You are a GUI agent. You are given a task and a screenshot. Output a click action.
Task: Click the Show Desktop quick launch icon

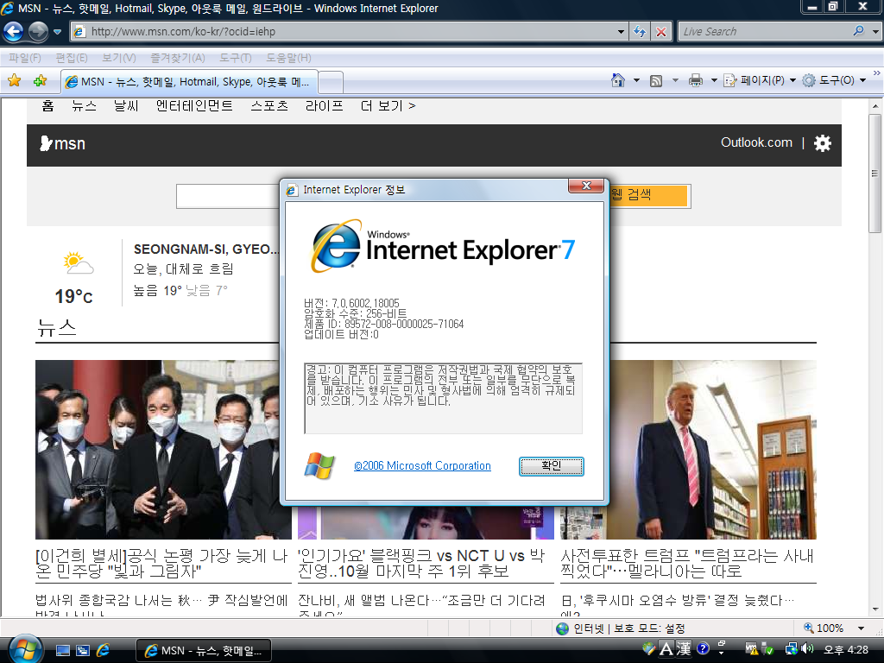click(x=63, y=650)
